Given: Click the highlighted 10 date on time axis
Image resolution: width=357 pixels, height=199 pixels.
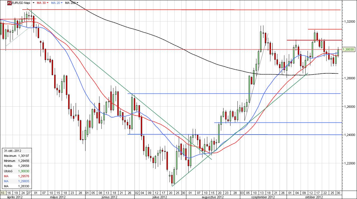Looking at the screenshot, I should pos(3,193).
